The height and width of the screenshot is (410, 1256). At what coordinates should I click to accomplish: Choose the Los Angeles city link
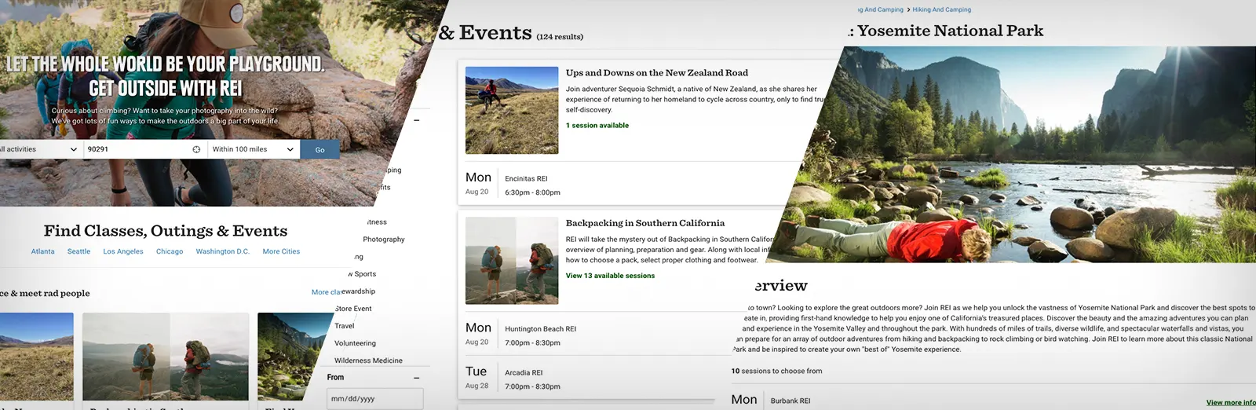coord(123,251)
